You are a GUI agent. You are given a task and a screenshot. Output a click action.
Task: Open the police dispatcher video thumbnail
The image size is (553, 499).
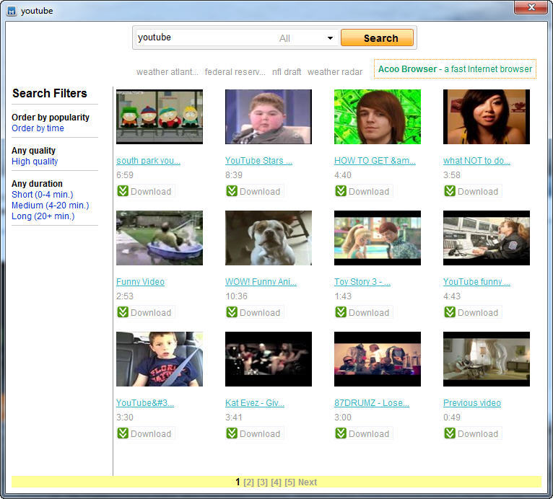coord(487,238)
